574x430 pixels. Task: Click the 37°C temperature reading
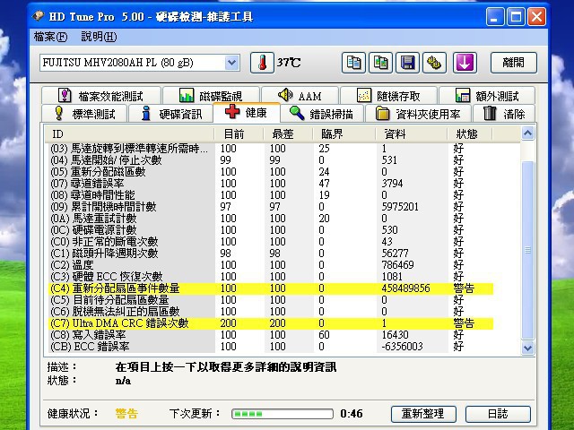pos(289,63)
